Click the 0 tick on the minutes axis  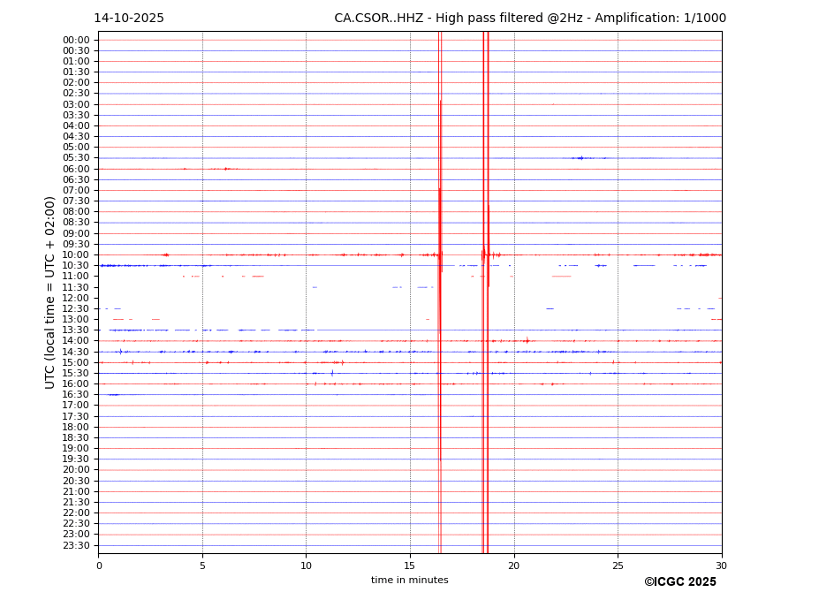tap(99, 566)
